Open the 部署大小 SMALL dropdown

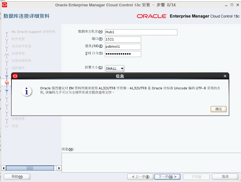115,69
